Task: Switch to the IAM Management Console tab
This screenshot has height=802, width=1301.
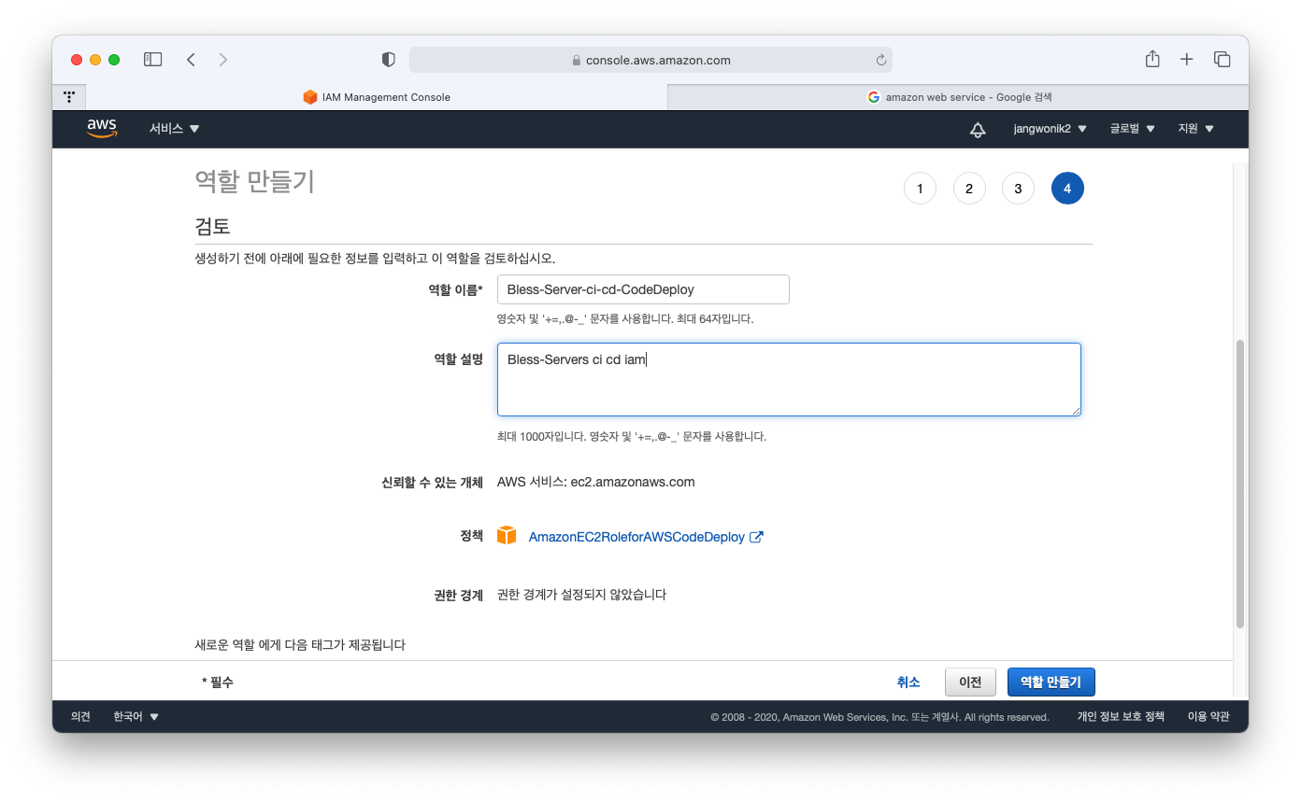Action: tap(377, 97)
